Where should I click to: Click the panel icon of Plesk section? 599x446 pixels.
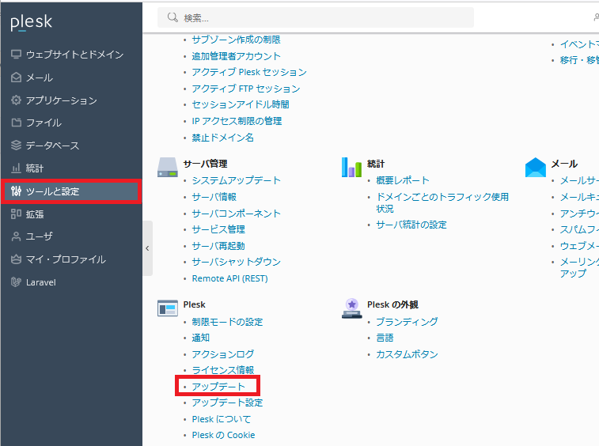click(167, 308)
